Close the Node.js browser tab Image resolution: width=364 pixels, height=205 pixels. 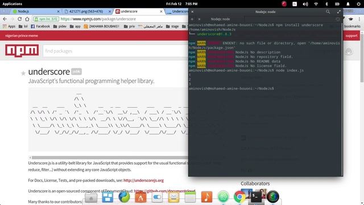pos(58,11)
